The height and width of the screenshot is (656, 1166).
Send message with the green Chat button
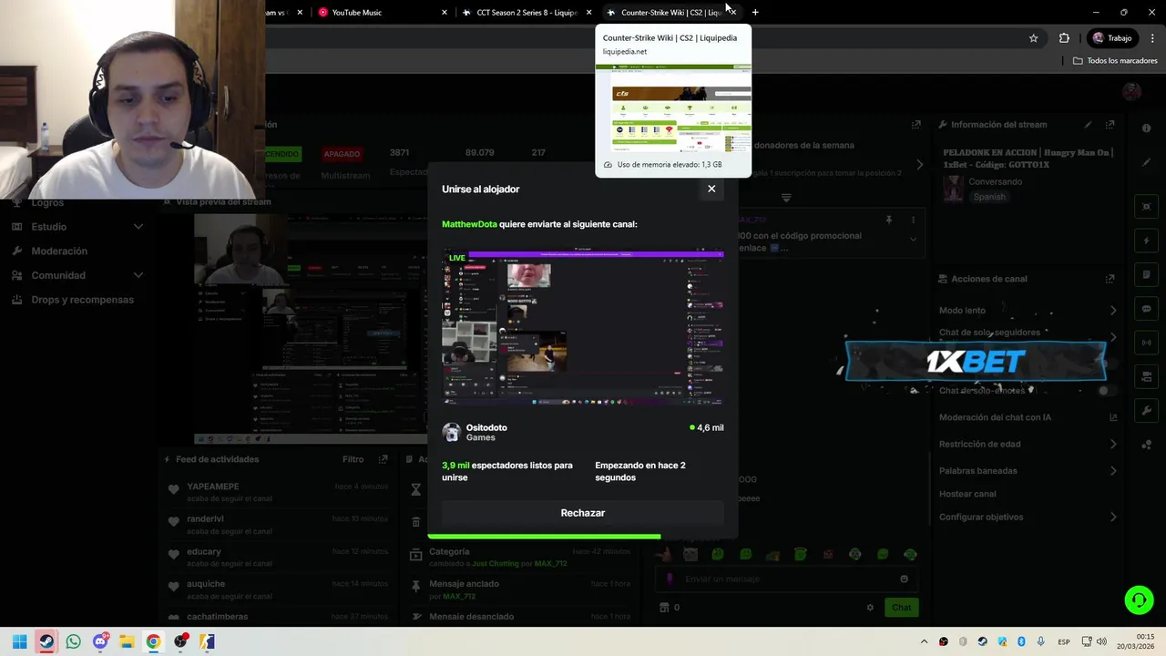pos(901,608)
